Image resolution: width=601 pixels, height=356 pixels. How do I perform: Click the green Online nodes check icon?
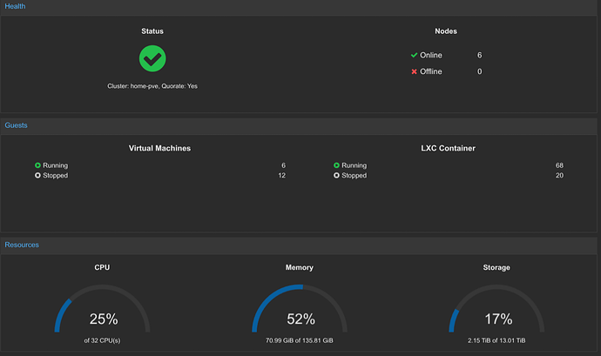click(x=414, y=55)
